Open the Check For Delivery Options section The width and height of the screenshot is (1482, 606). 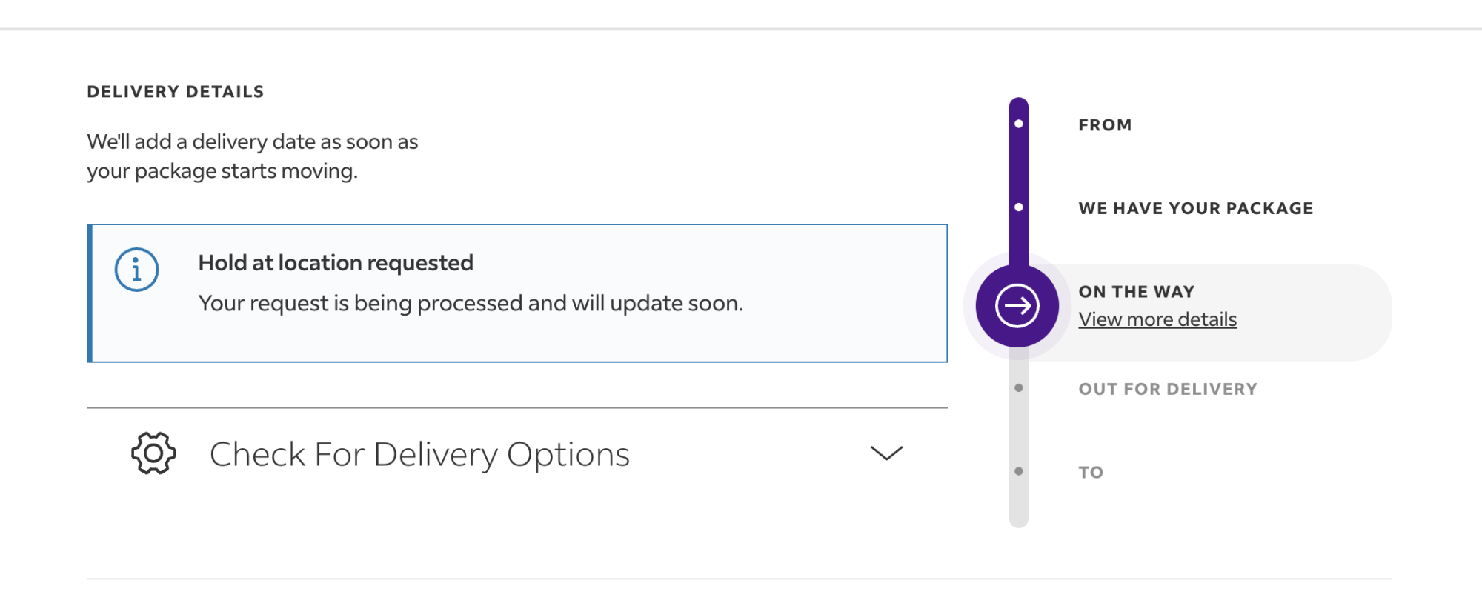419,454
